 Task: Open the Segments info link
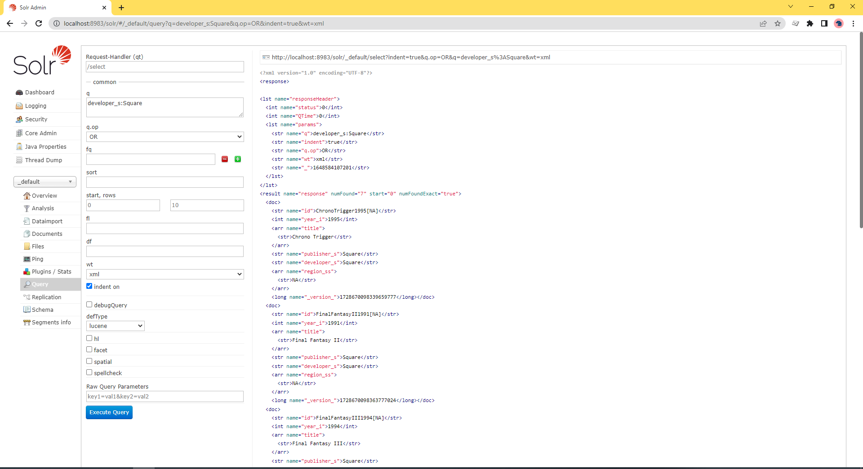[51, 323]
